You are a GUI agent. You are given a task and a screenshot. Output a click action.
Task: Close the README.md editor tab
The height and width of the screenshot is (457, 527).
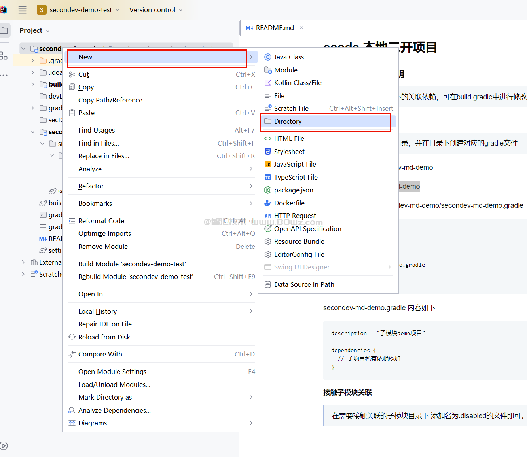301,28
